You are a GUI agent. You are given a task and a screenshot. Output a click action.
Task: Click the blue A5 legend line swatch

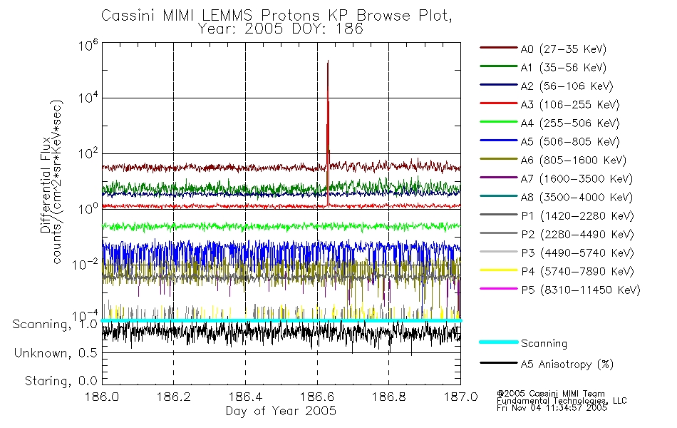tap(499, 140)
